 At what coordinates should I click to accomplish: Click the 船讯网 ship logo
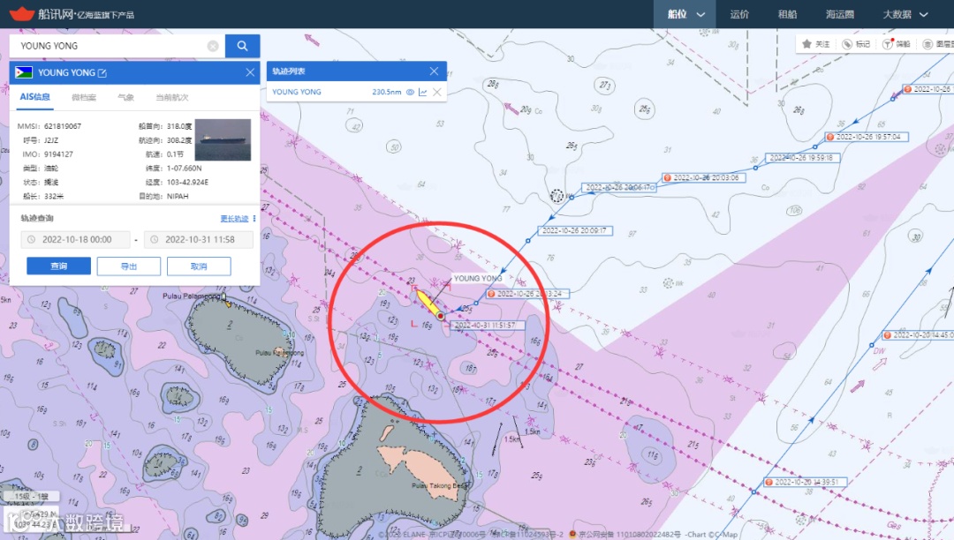click(x=22, y=13)
